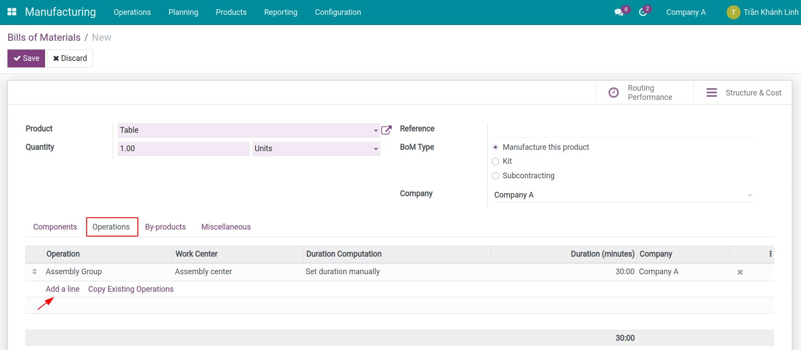Sort by Company column header
The height and width of the screenshot is (350, 801).
click(x=683, y=254)
